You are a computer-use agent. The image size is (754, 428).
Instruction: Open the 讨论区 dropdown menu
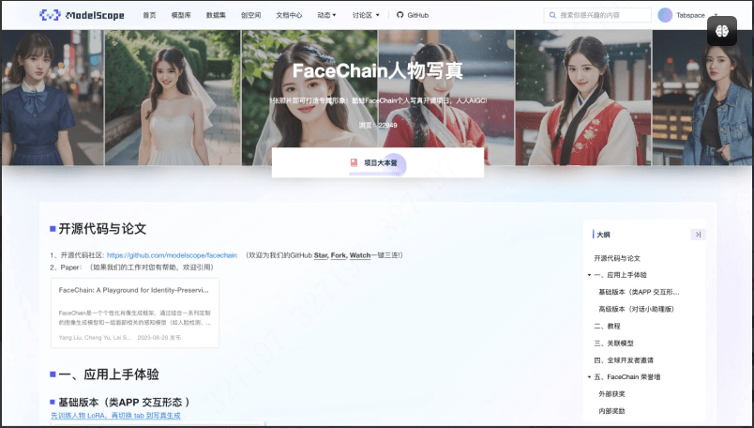(366, 15)
